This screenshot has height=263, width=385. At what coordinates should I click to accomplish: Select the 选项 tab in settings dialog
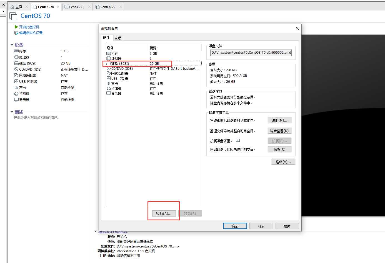tap(118, 38)
